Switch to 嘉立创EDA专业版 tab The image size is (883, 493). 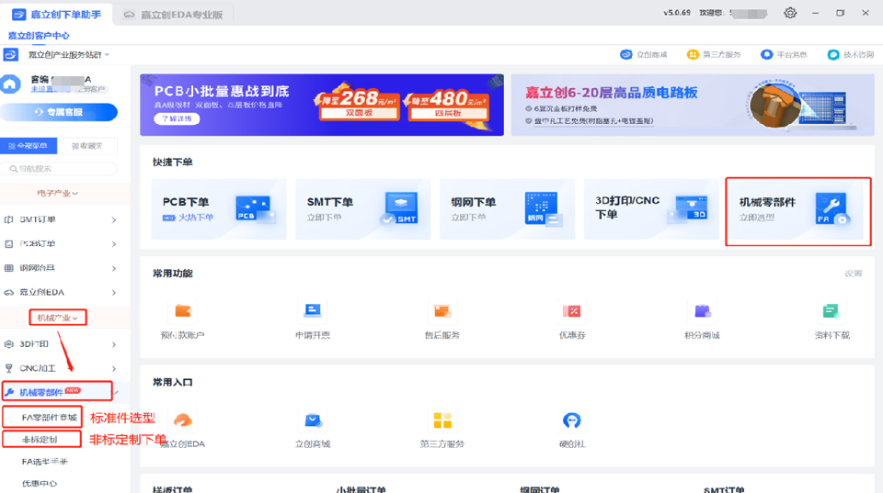pos(174,15)
